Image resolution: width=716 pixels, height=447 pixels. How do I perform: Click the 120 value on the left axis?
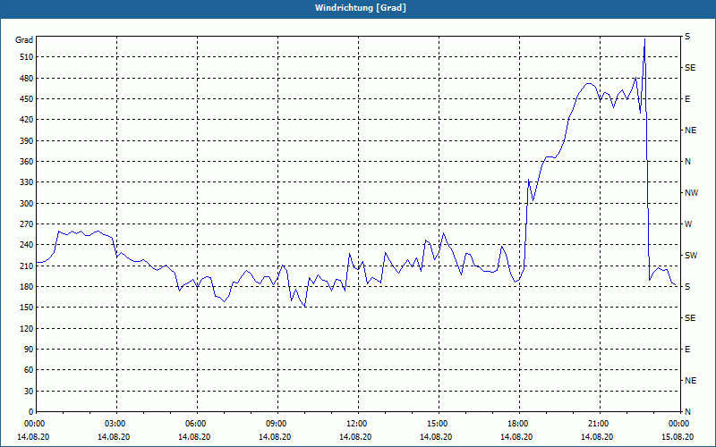point(26,328)
